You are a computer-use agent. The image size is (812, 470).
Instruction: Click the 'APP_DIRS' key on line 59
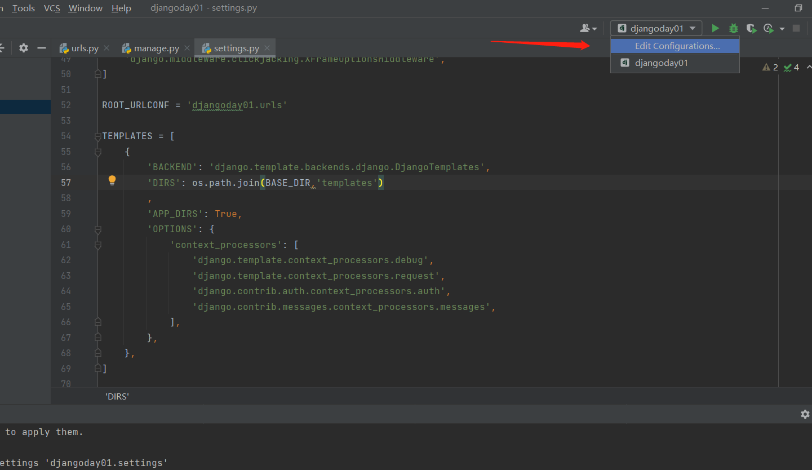175,214
